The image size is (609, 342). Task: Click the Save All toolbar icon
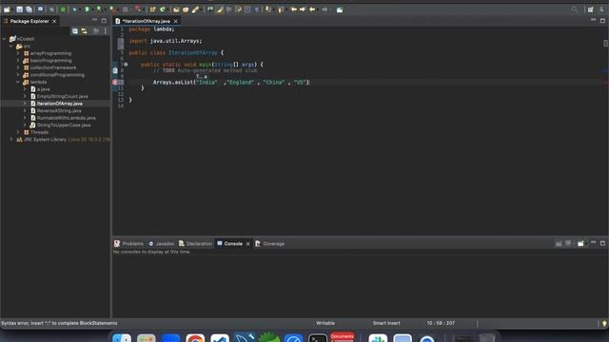pyautogui.click(x=29, y=9)
